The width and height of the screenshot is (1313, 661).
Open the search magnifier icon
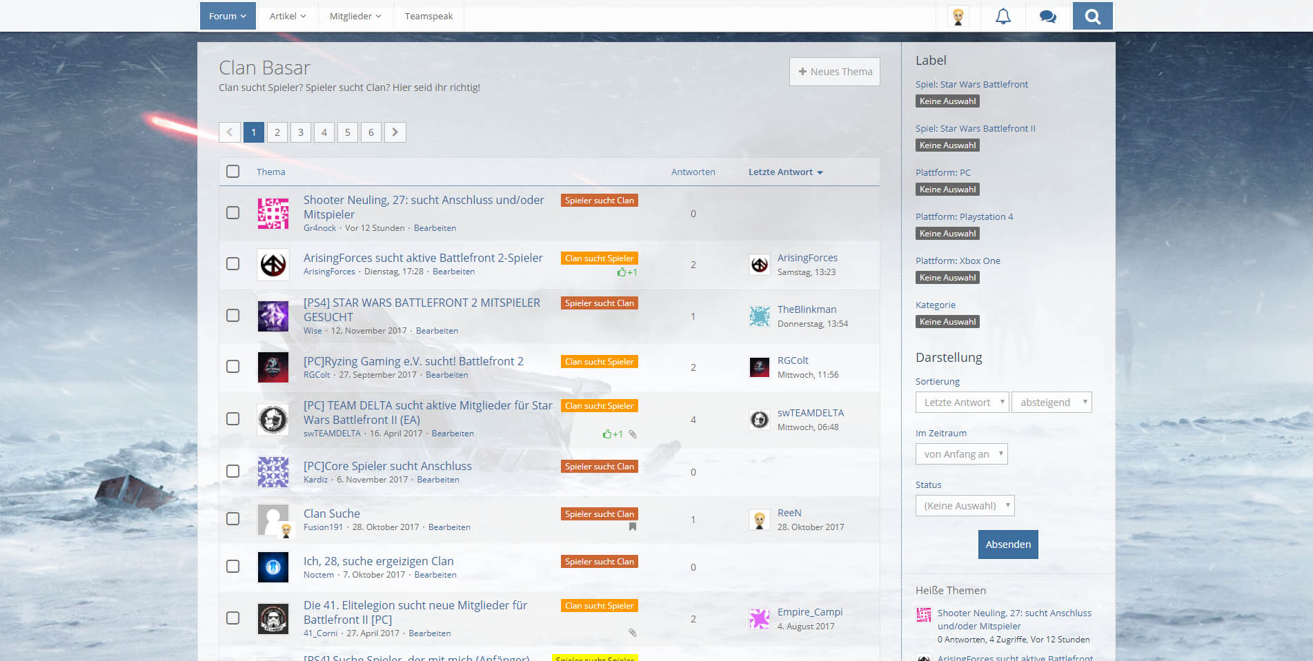[1092, 16]
